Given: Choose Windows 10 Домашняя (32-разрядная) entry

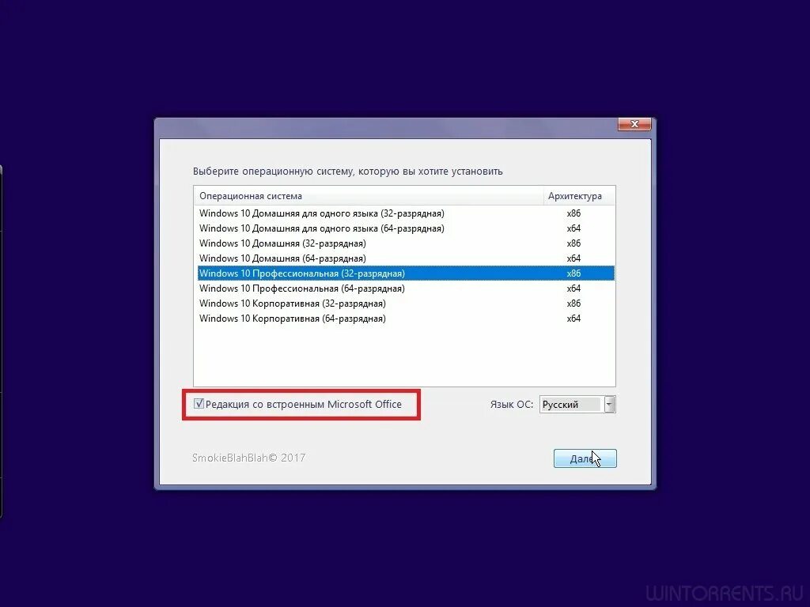Looking at the screenshot, I should (x=406, y=243).
